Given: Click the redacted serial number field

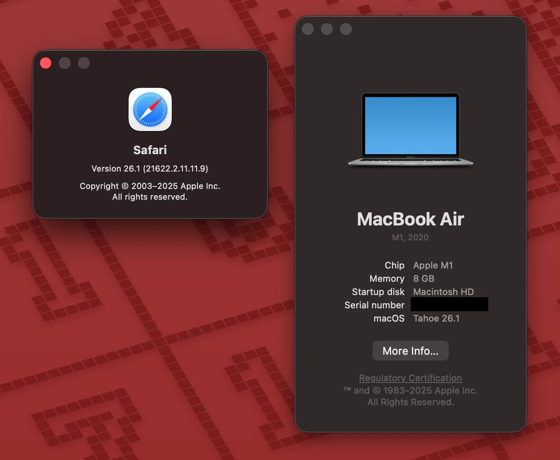Looking at the screenshot, I should [x=449, y=305].
